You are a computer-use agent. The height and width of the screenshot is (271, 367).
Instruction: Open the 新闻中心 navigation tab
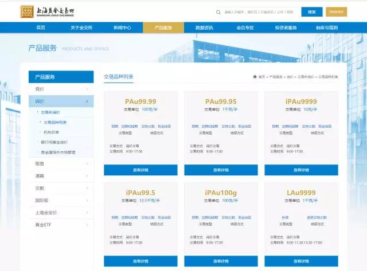tap(122, 28)
